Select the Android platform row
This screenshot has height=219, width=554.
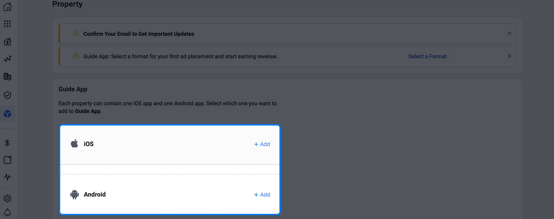click(x=170, y=194)
